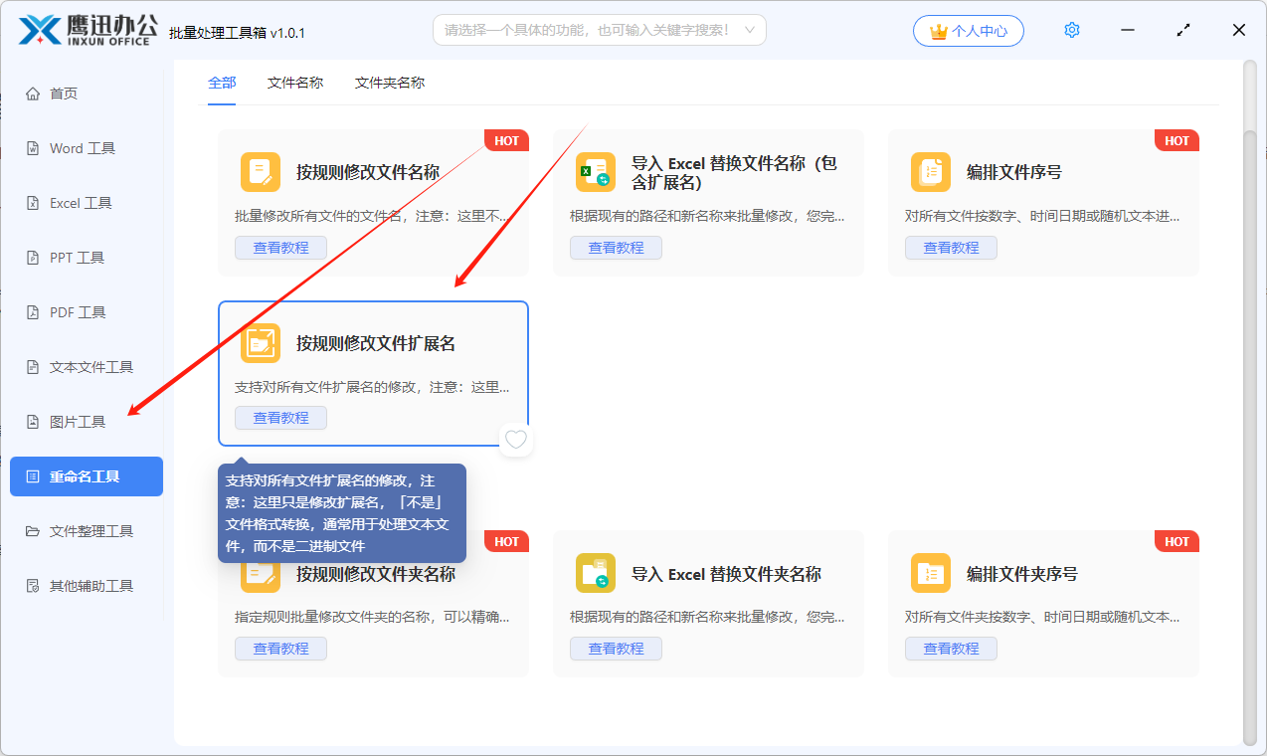Switch to the 文件夹名称 tab

[390, 83]
